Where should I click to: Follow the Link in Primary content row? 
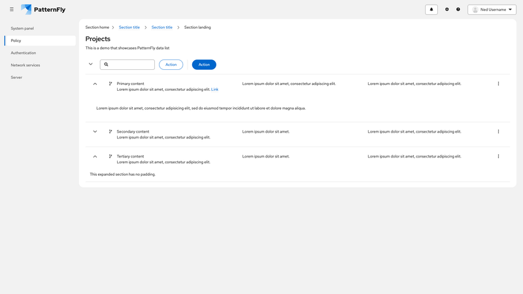215,90
